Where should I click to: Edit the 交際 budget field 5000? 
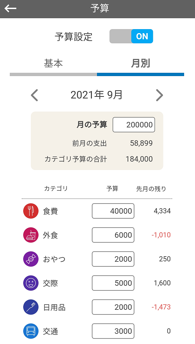(x=113, y=283)
